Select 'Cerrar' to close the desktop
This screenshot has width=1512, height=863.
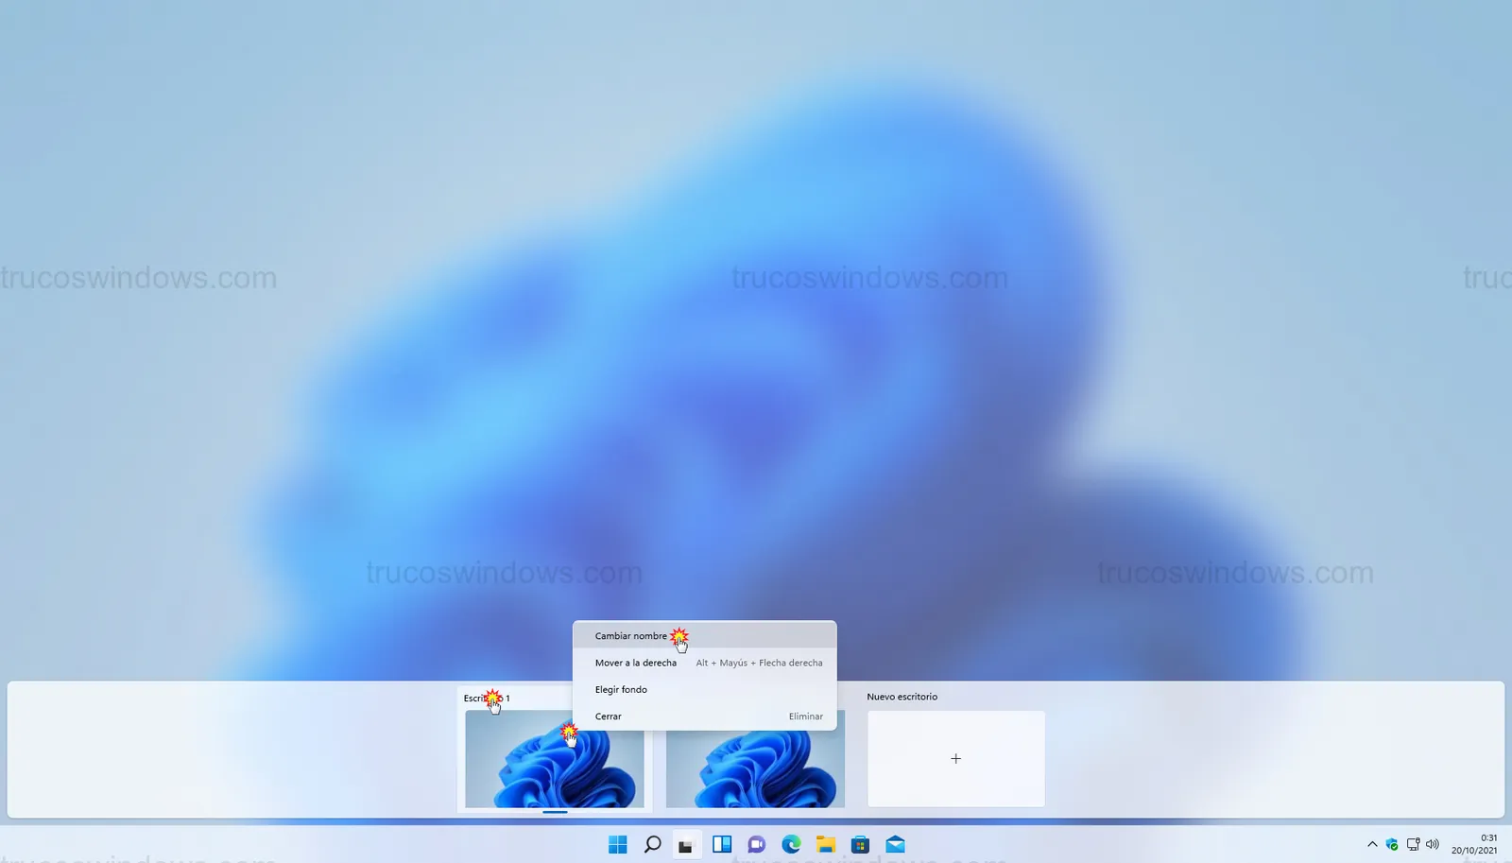tap(609, 716)
